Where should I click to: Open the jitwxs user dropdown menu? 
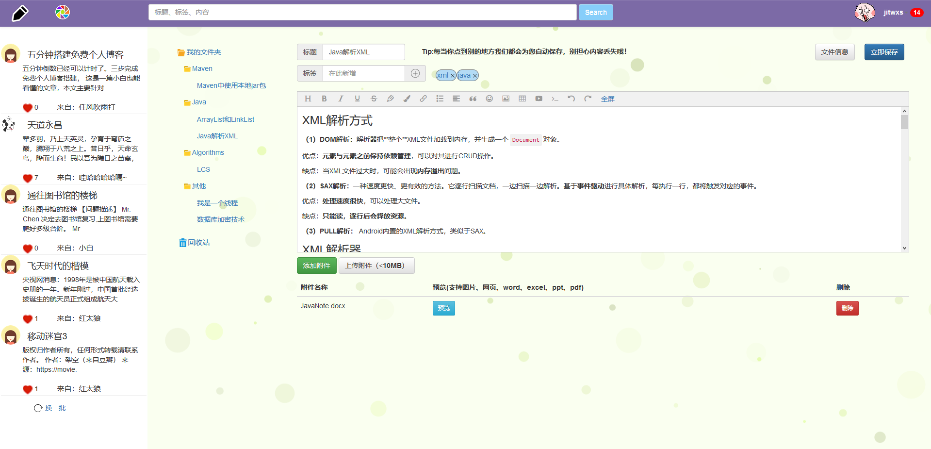pyautogui.click(x=893, y=12)
